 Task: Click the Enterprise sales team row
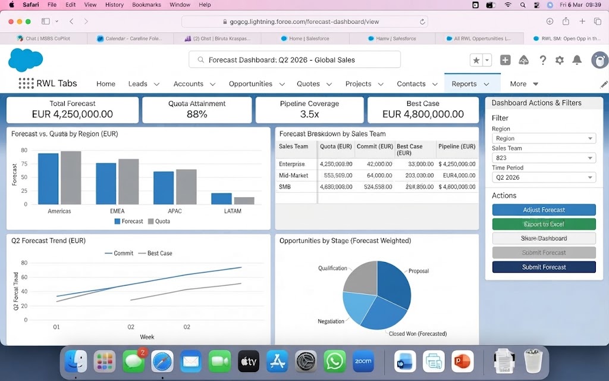point(376,164)
